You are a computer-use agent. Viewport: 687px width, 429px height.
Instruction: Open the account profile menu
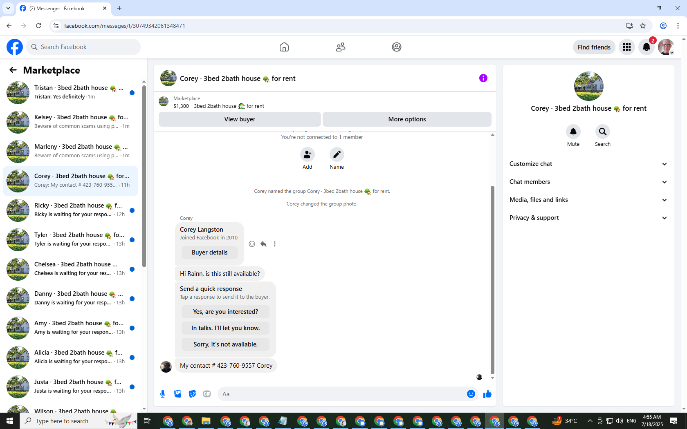point(666,47)
